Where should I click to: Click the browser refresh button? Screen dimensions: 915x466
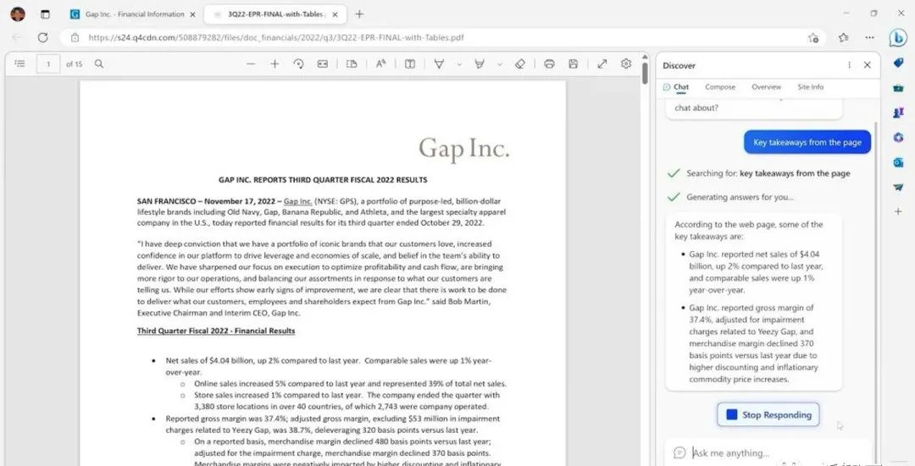[x=42, y=37]
